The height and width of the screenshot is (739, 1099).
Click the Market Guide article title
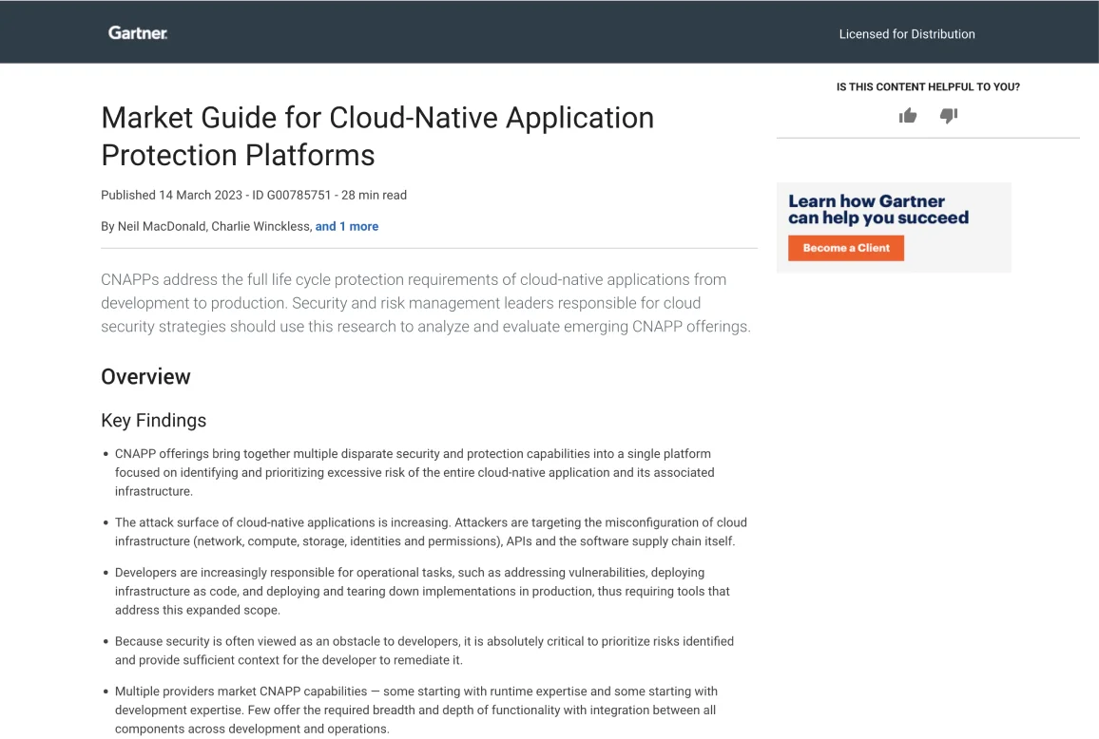click(x=377, y=136)
